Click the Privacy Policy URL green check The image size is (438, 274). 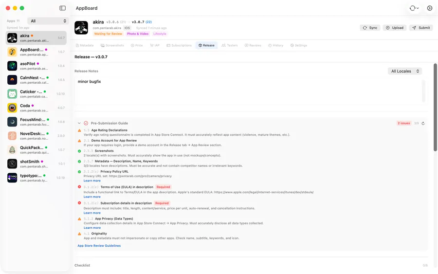pos(79,172)
